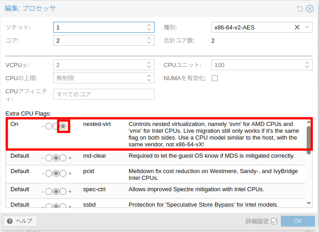Set md-clear flag to On
The width and height of the screenshot is (319, 232).
point(63,158)
